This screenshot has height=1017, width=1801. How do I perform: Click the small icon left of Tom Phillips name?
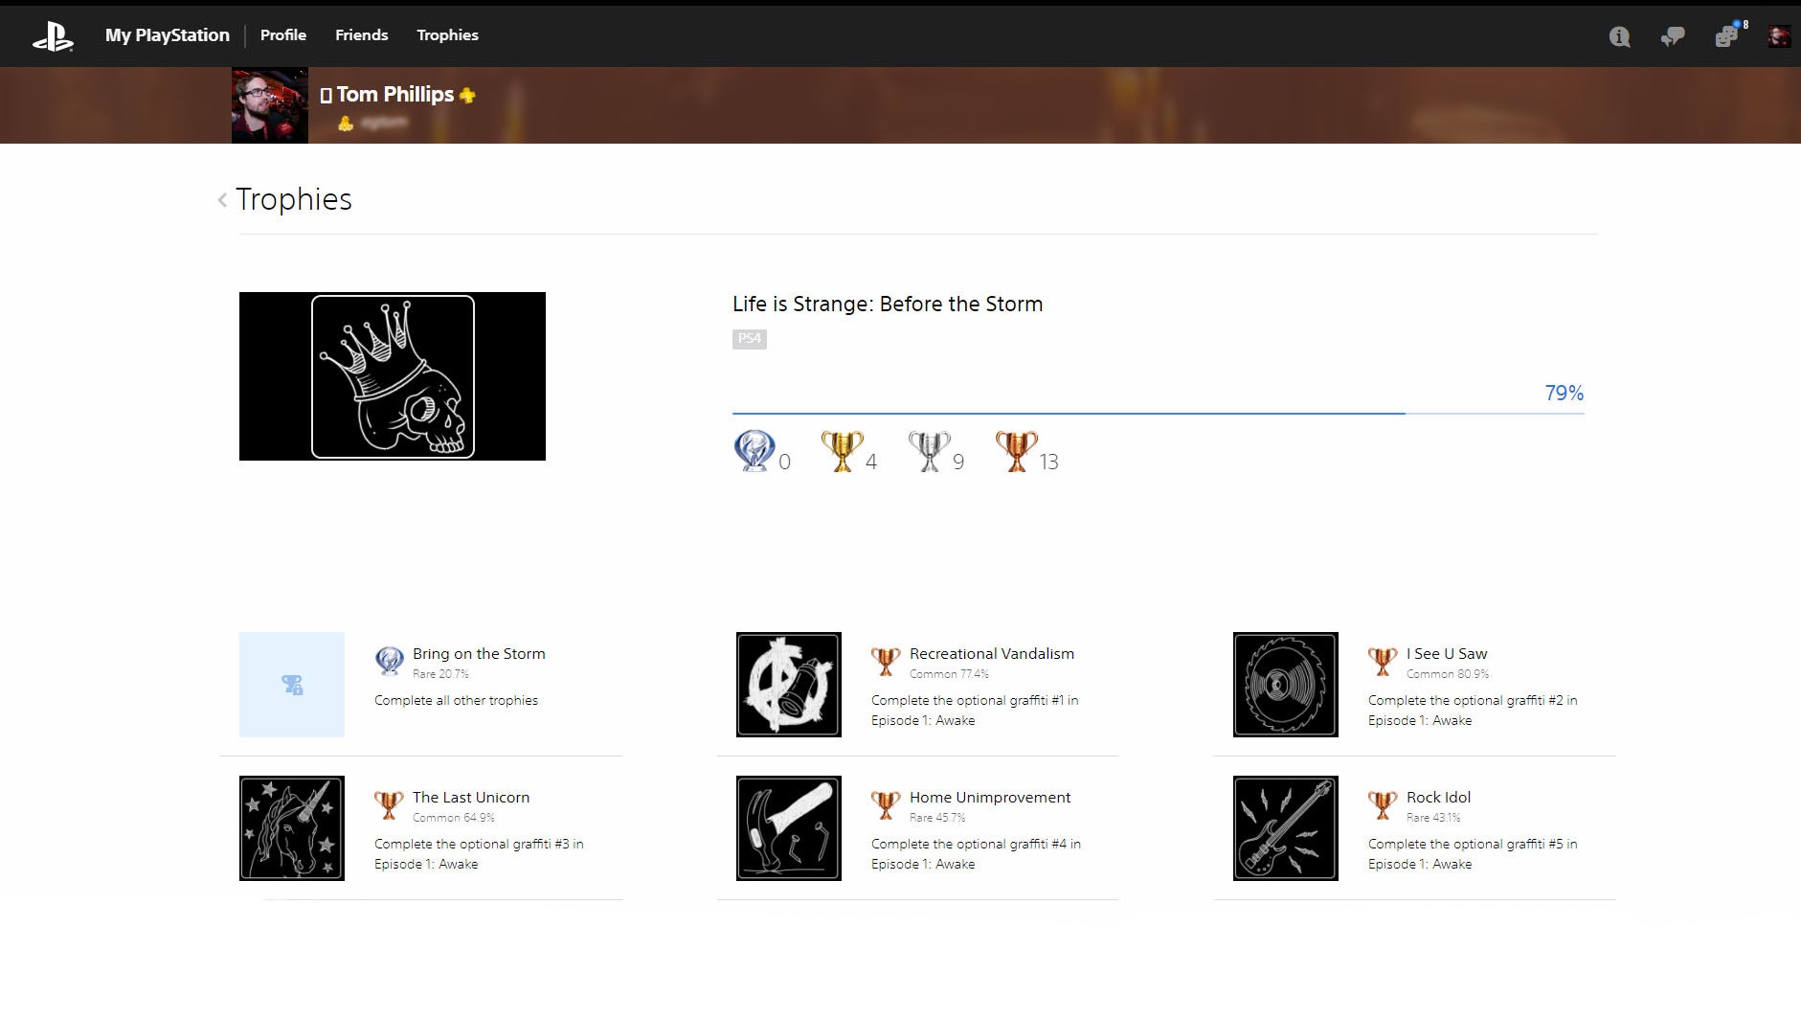pyautogui.click(x=326, y=95)
